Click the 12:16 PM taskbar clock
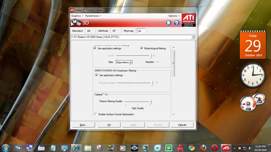271x152 pixels. (260, 148)
